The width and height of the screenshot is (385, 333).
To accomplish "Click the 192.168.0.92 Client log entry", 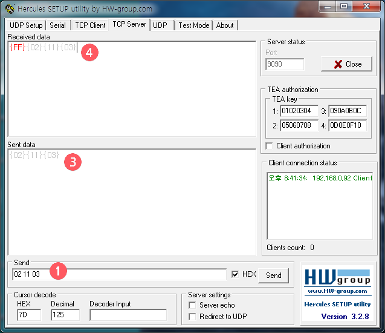I will click(x=320, y=178).
